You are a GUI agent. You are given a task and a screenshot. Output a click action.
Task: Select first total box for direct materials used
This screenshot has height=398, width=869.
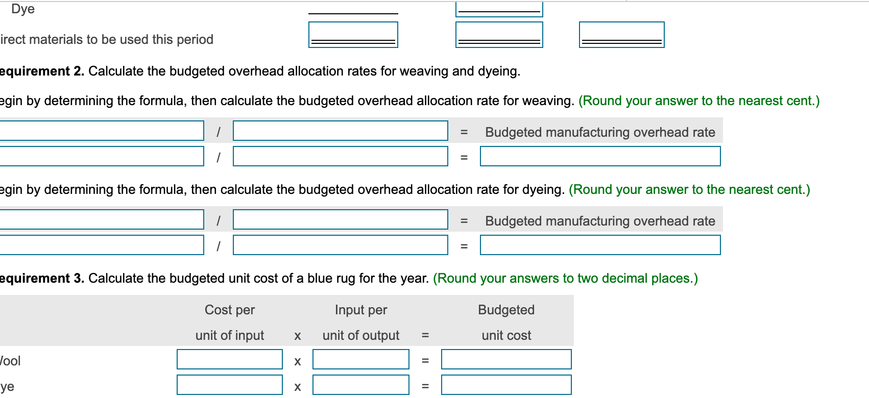353,35
